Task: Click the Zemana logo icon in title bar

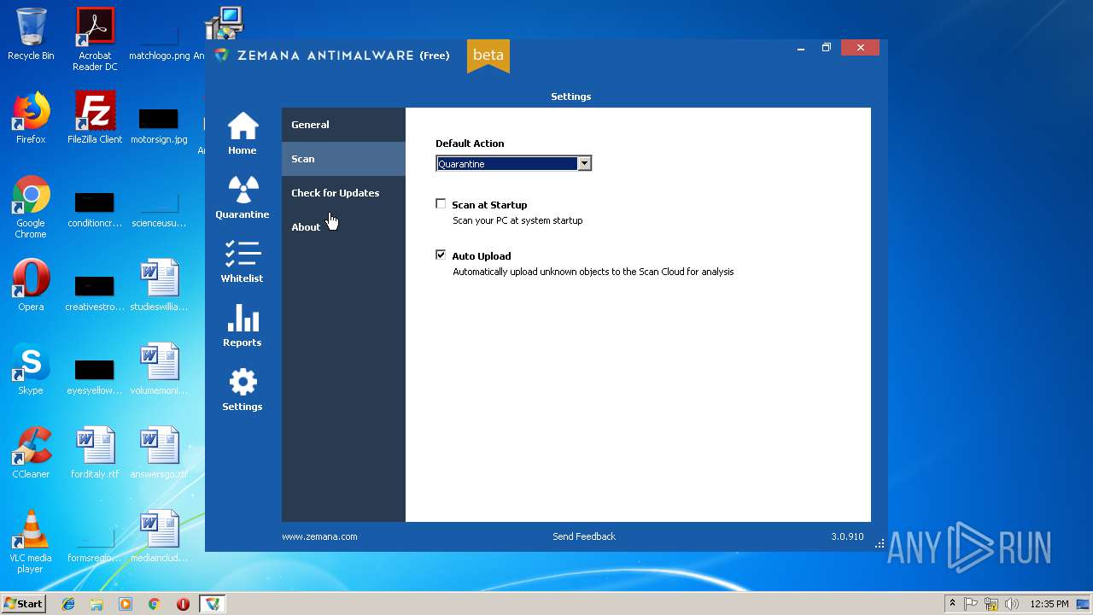Action: pos(222,55)
